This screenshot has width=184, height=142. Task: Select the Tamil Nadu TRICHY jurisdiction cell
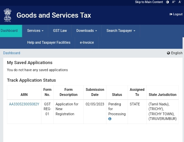tap(163, 111)
